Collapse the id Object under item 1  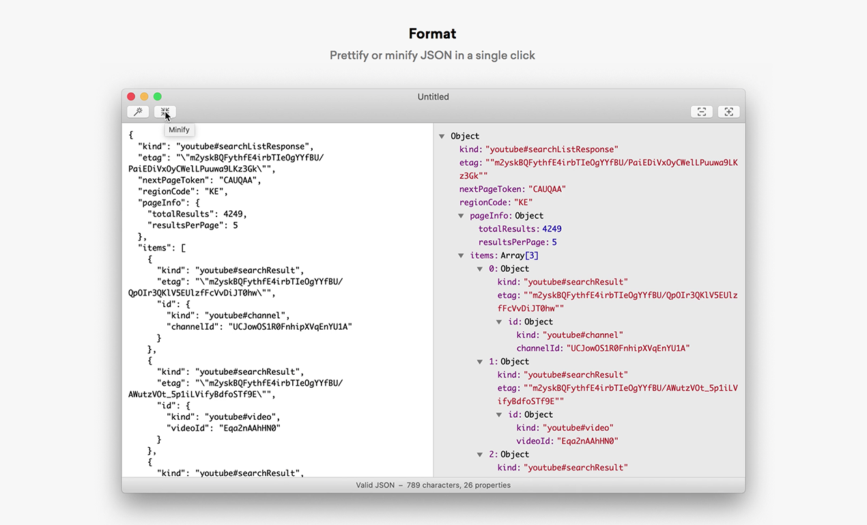(x=499, y=414)
